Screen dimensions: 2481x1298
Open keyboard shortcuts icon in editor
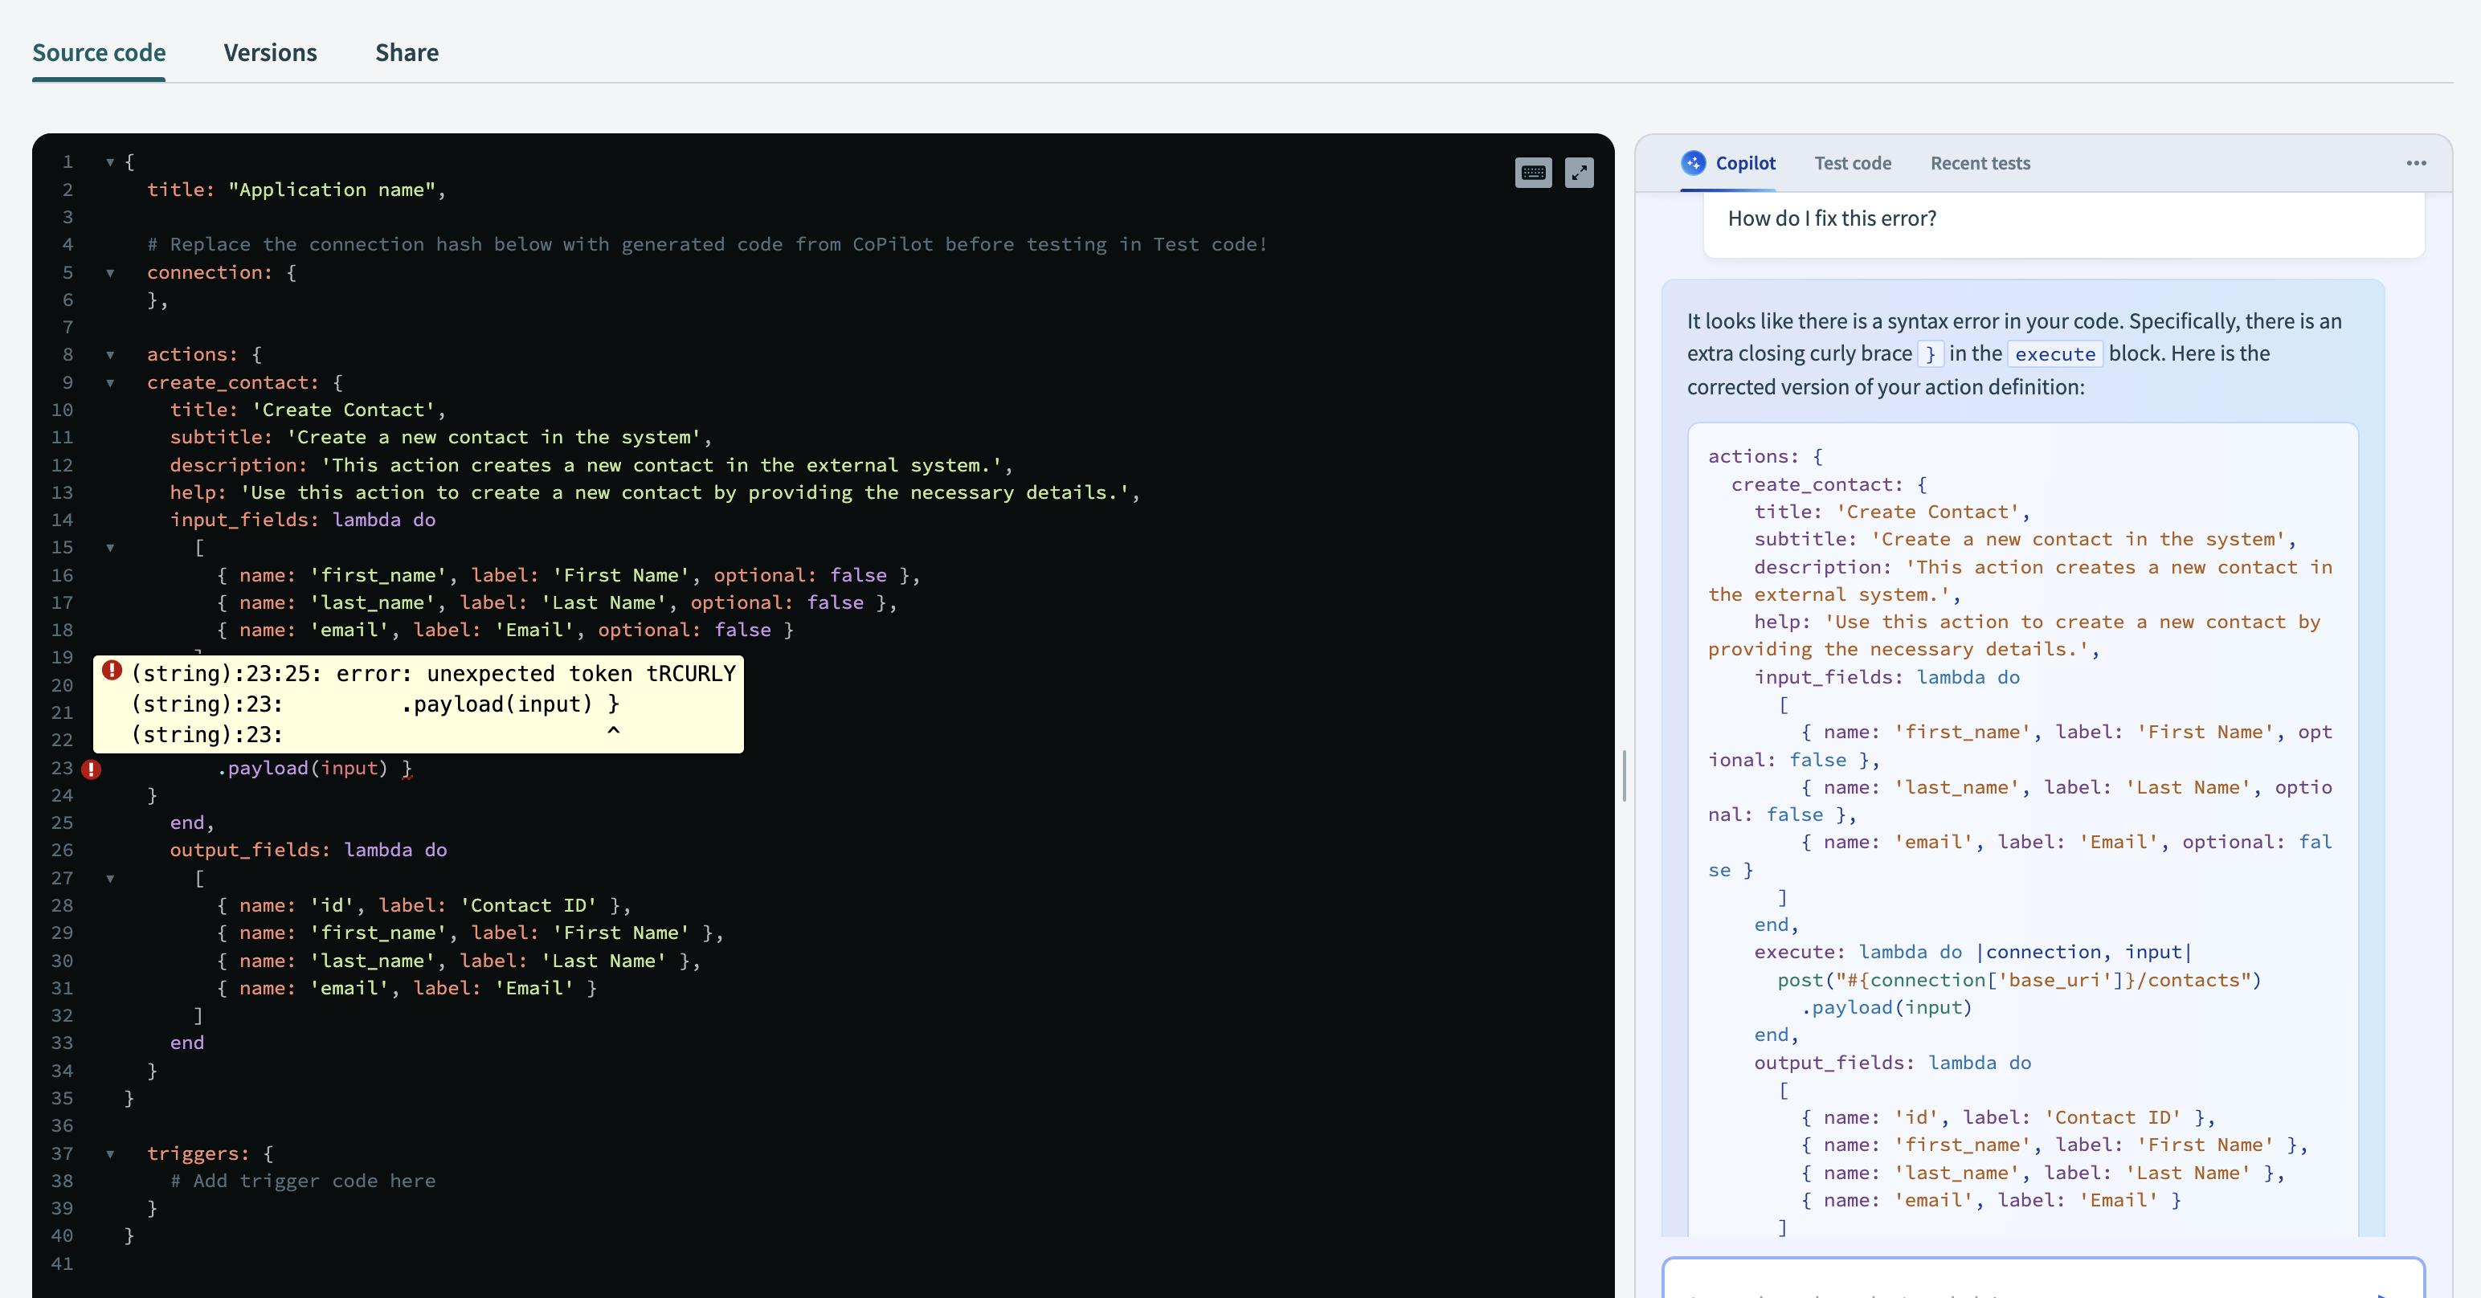pyautogui.click(x=1533, y=173)
